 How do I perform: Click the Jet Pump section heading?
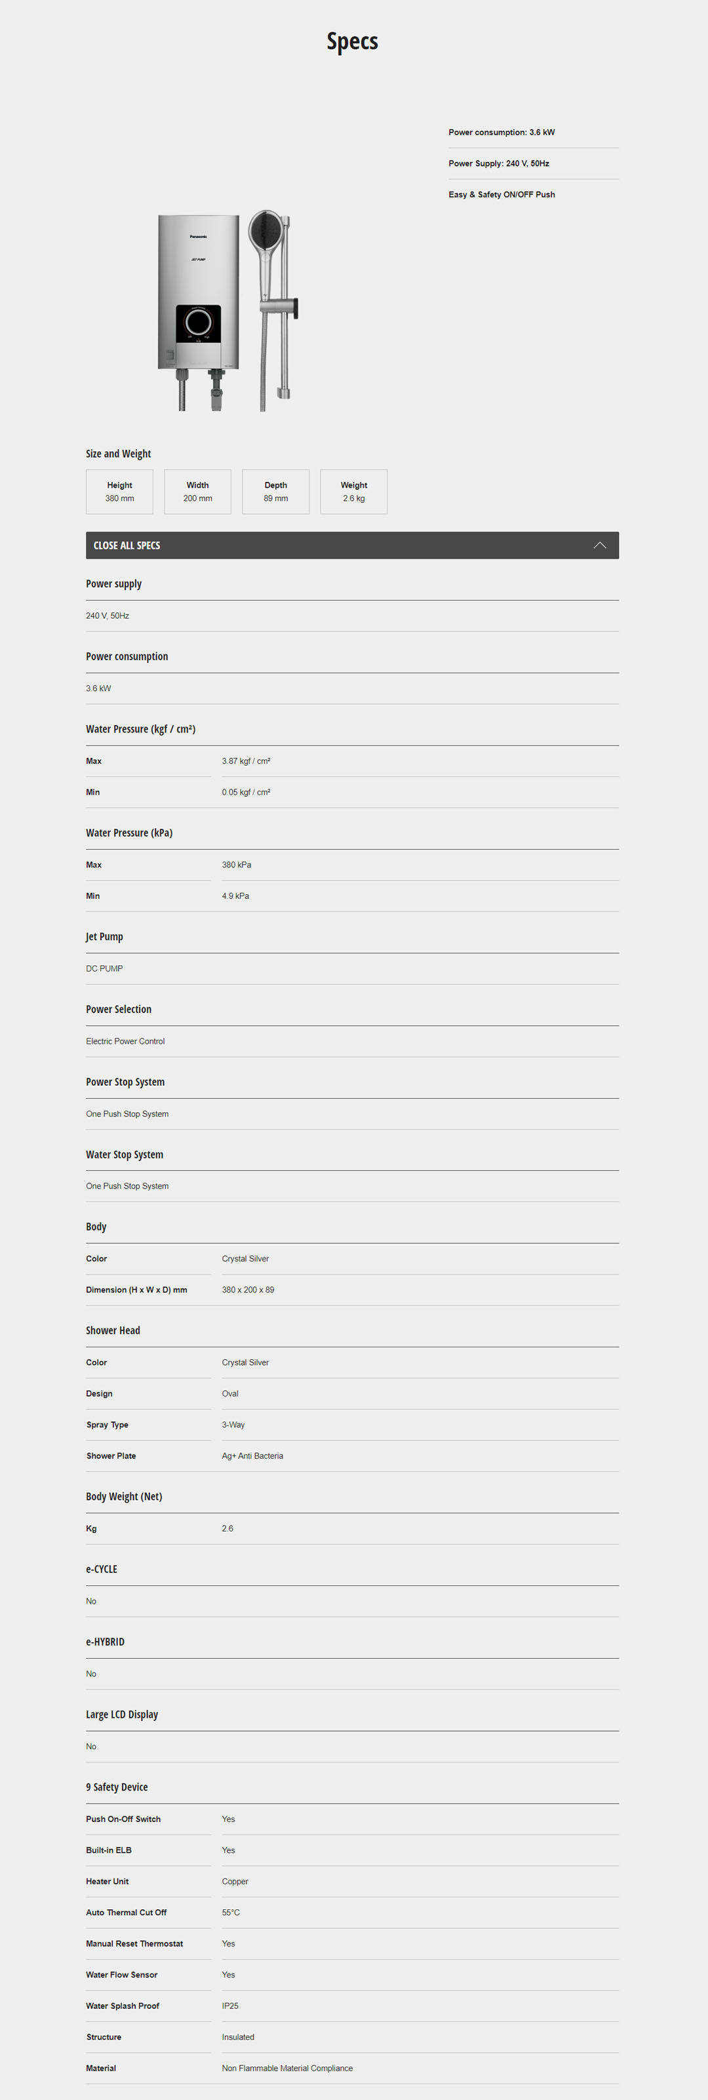pyautogui.click(x=104, y=937)
